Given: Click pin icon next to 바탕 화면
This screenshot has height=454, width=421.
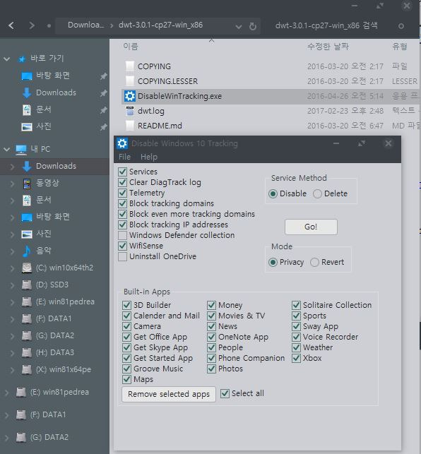Looking at the screenshot, I should (x=103, y=76).
